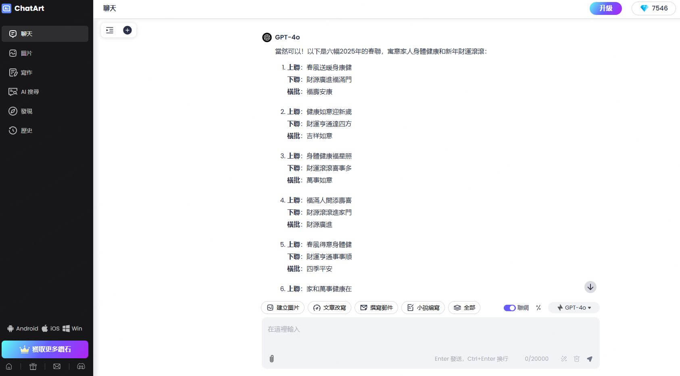
Task: Click the iOS download link
Action: (50, 328)
